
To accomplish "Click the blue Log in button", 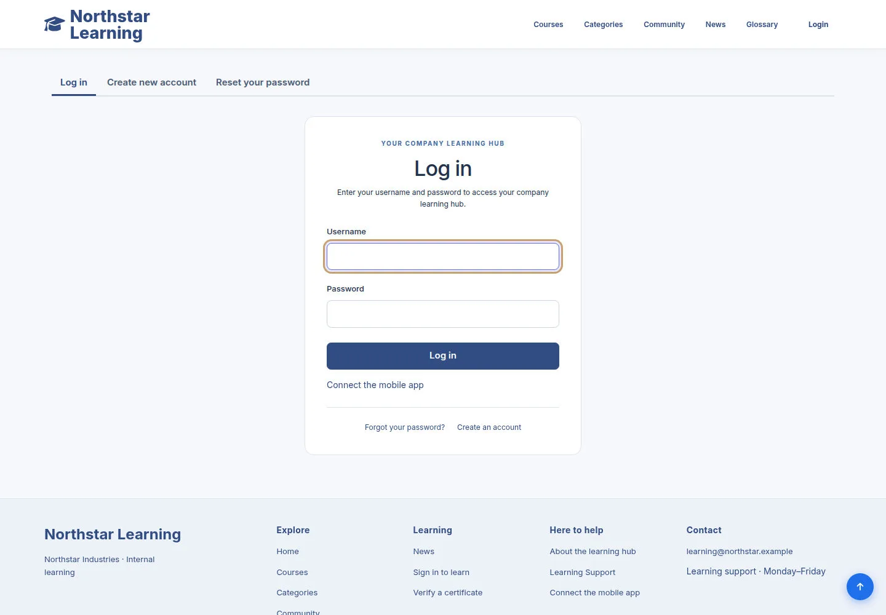I will 443,356.
